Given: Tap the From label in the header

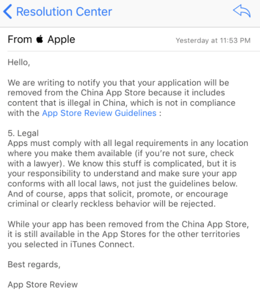Looking at the screenshot, I should (x=20, y=40).
